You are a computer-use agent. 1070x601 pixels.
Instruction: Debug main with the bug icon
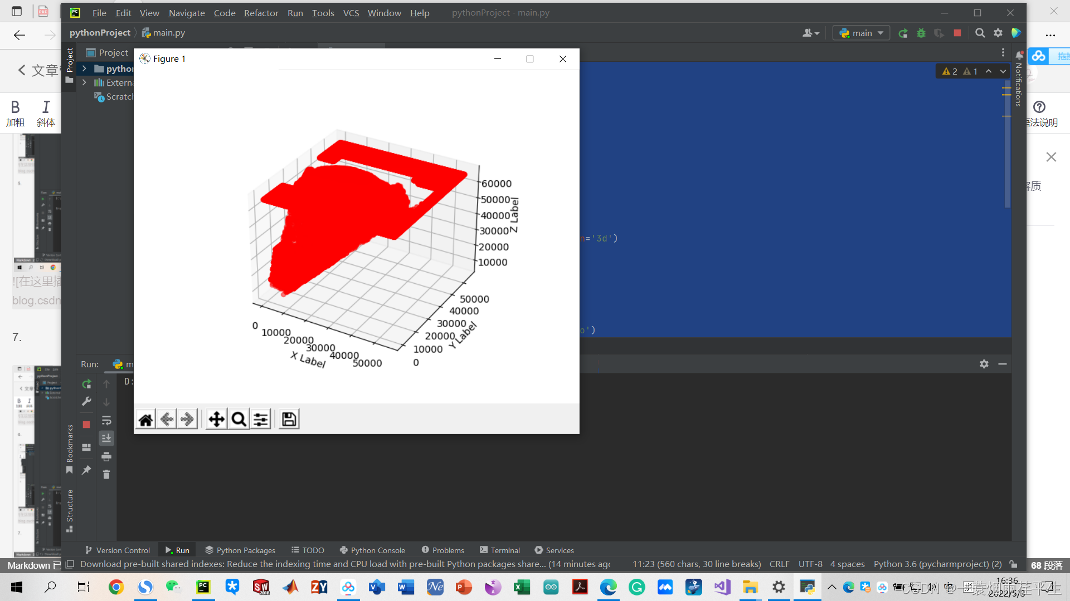(921, 33)
